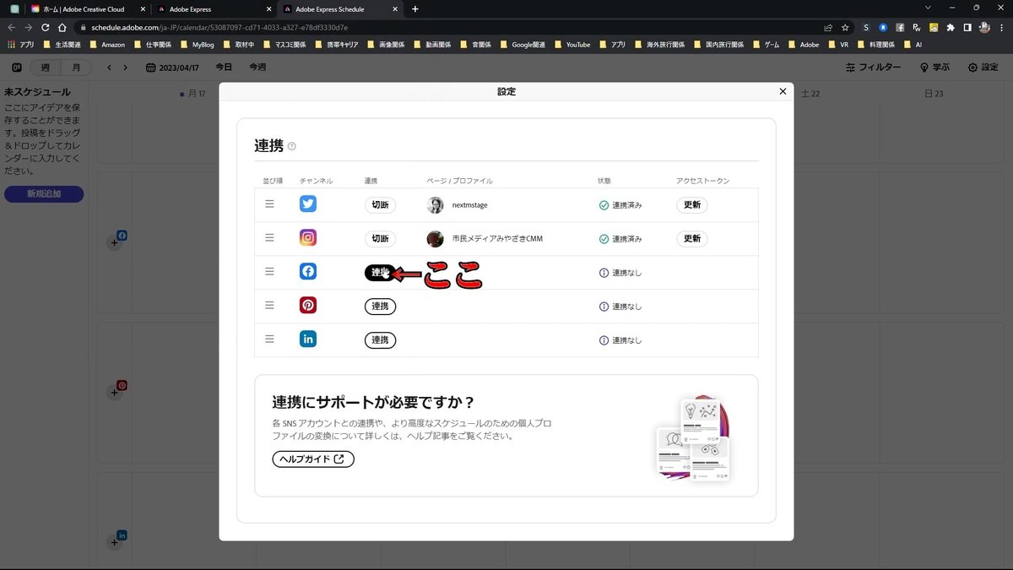Go to the browser home page
The height and width of the screenshot is (570, 1013).
pyautogui.click(x=62, y=27)
